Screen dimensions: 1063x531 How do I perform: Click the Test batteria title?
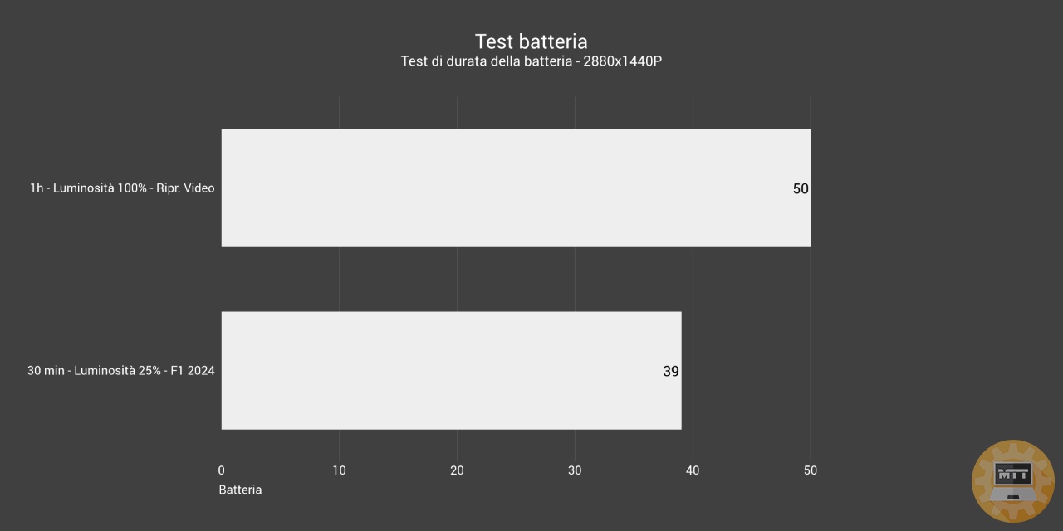tap(531, 41)
